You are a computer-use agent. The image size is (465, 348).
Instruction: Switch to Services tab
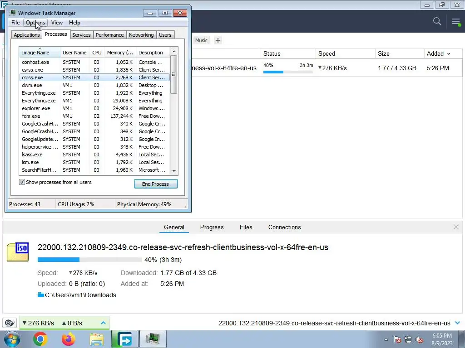[81, 35]
